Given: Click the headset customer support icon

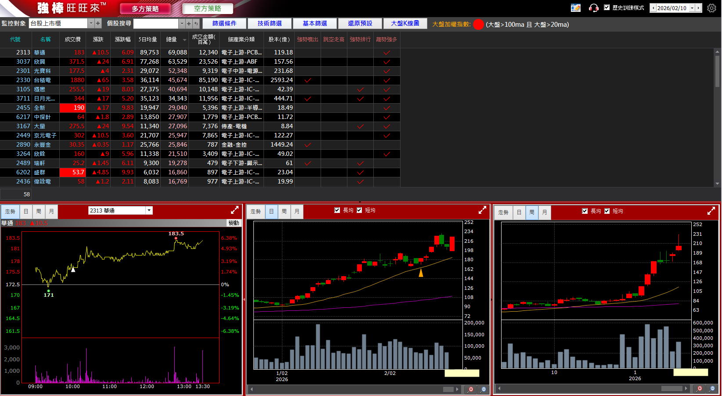Looking at the screenshot, I should click(x=593, y=8).
